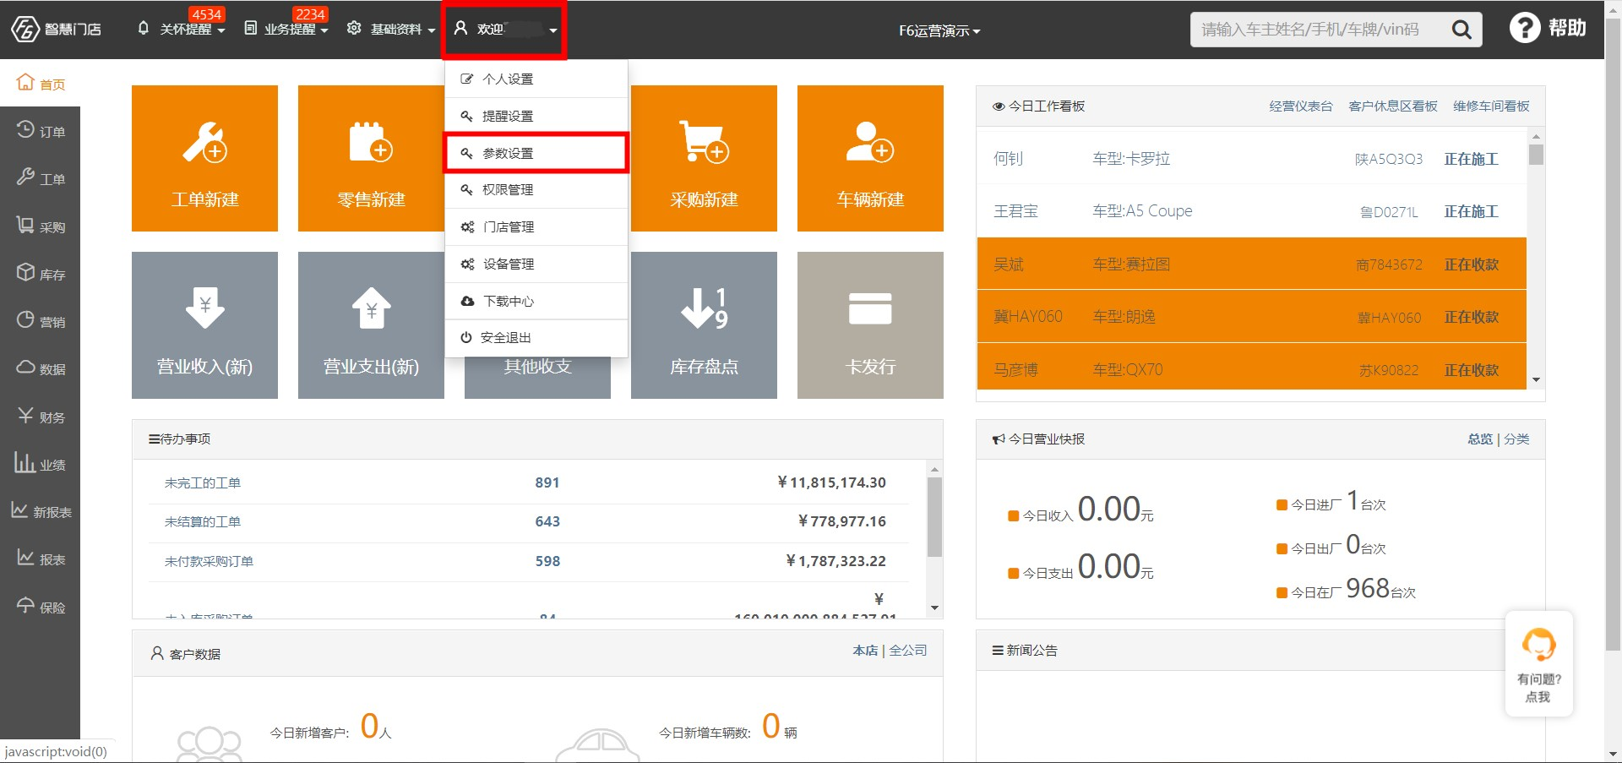Viewport: 1622px width, 763px height.
Task: Click the 待办事项 scrollbar thumb
Action: coord(934,516)
